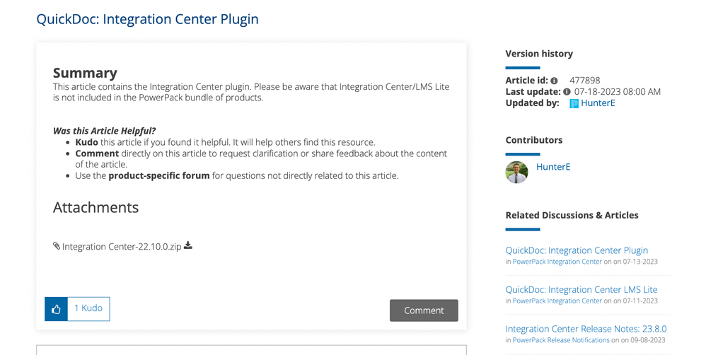Click the paperclip attachment icon
The width and height of the screenshot is (706, 355).
(57, 246)
